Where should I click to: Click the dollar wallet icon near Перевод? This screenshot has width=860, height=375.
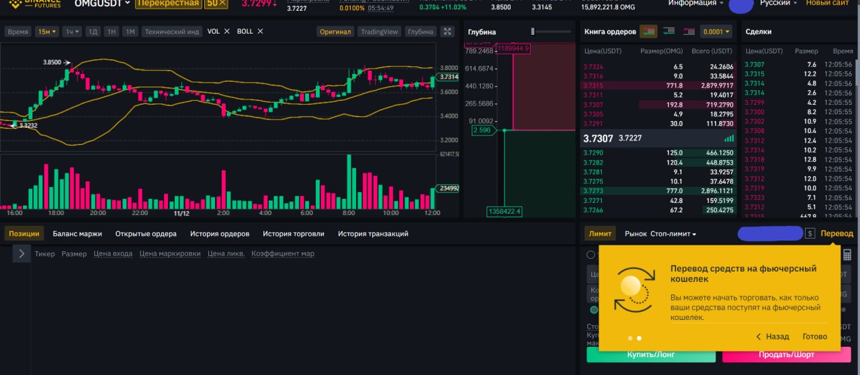(810, 234)
